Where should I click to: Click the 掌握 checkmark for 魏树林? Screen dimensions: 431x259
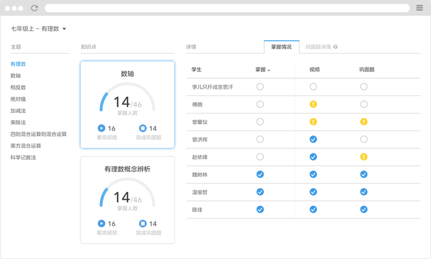260,174
